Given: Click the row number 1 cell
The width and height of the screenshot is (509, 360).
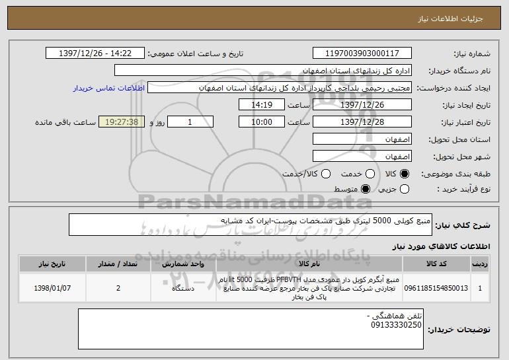Looking at the screenshot, I should 480,288.
